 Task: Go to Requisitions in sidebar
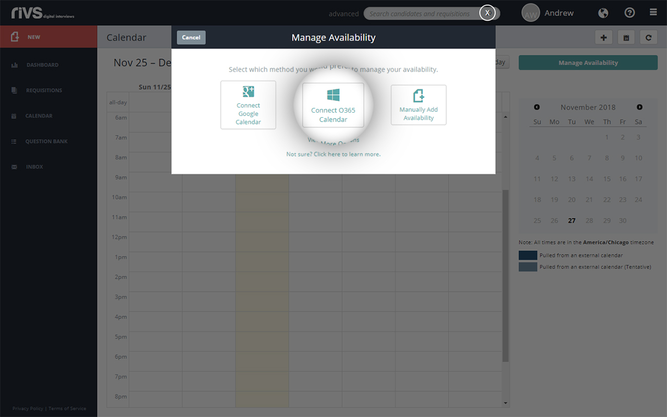point(44,90)
